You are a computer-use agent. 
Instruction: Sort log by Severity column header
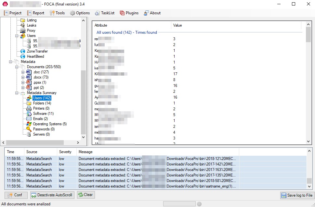coord(67,152)
